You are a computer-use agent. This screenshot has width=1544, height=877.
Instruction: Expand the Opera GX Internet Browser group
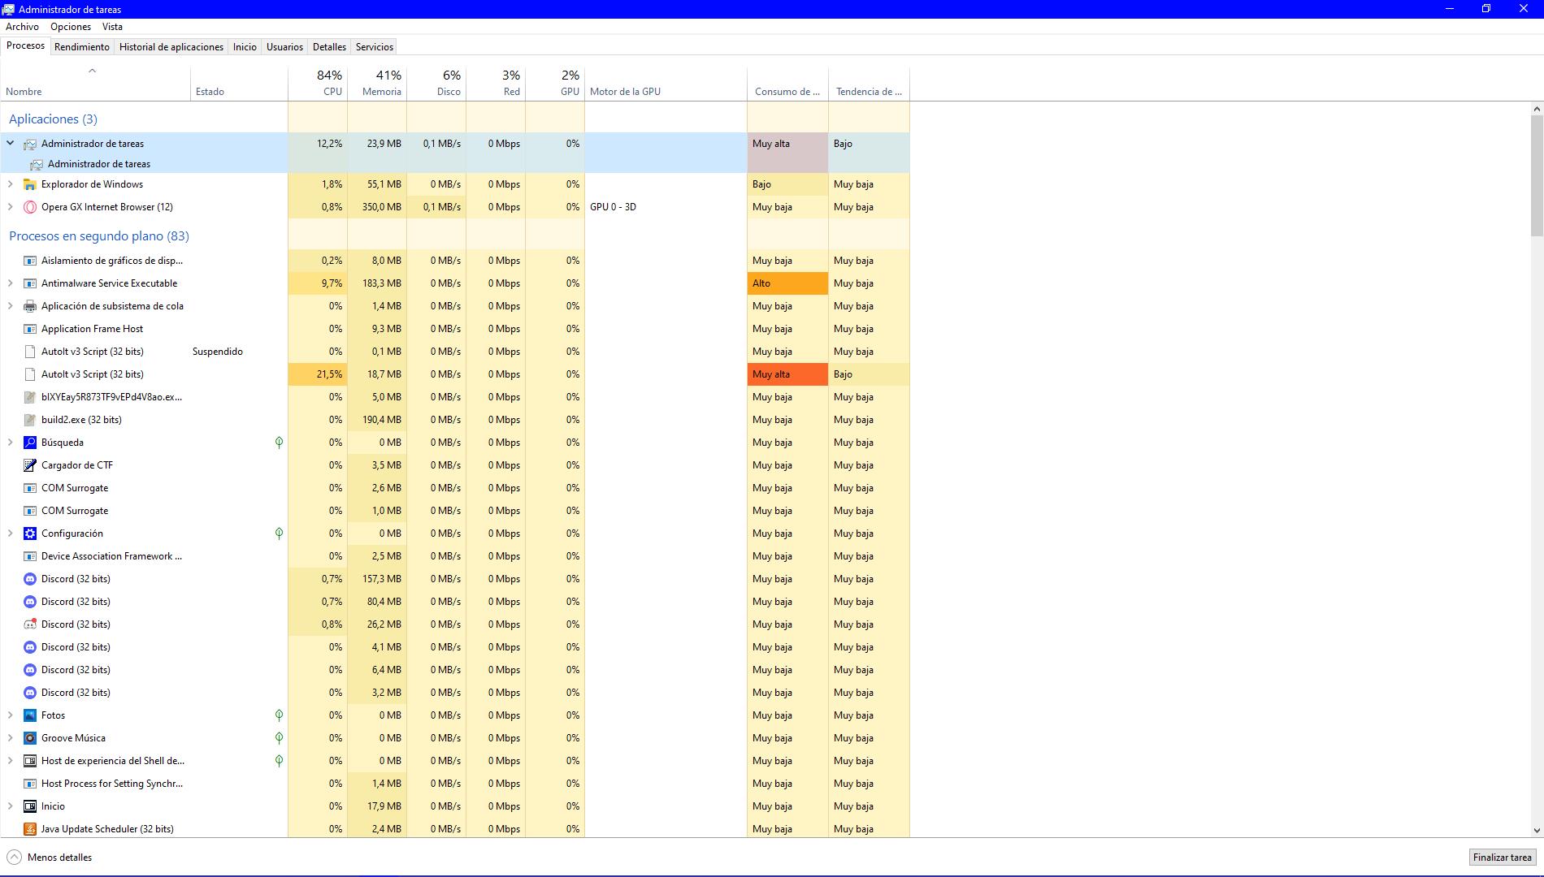[11, 207]
